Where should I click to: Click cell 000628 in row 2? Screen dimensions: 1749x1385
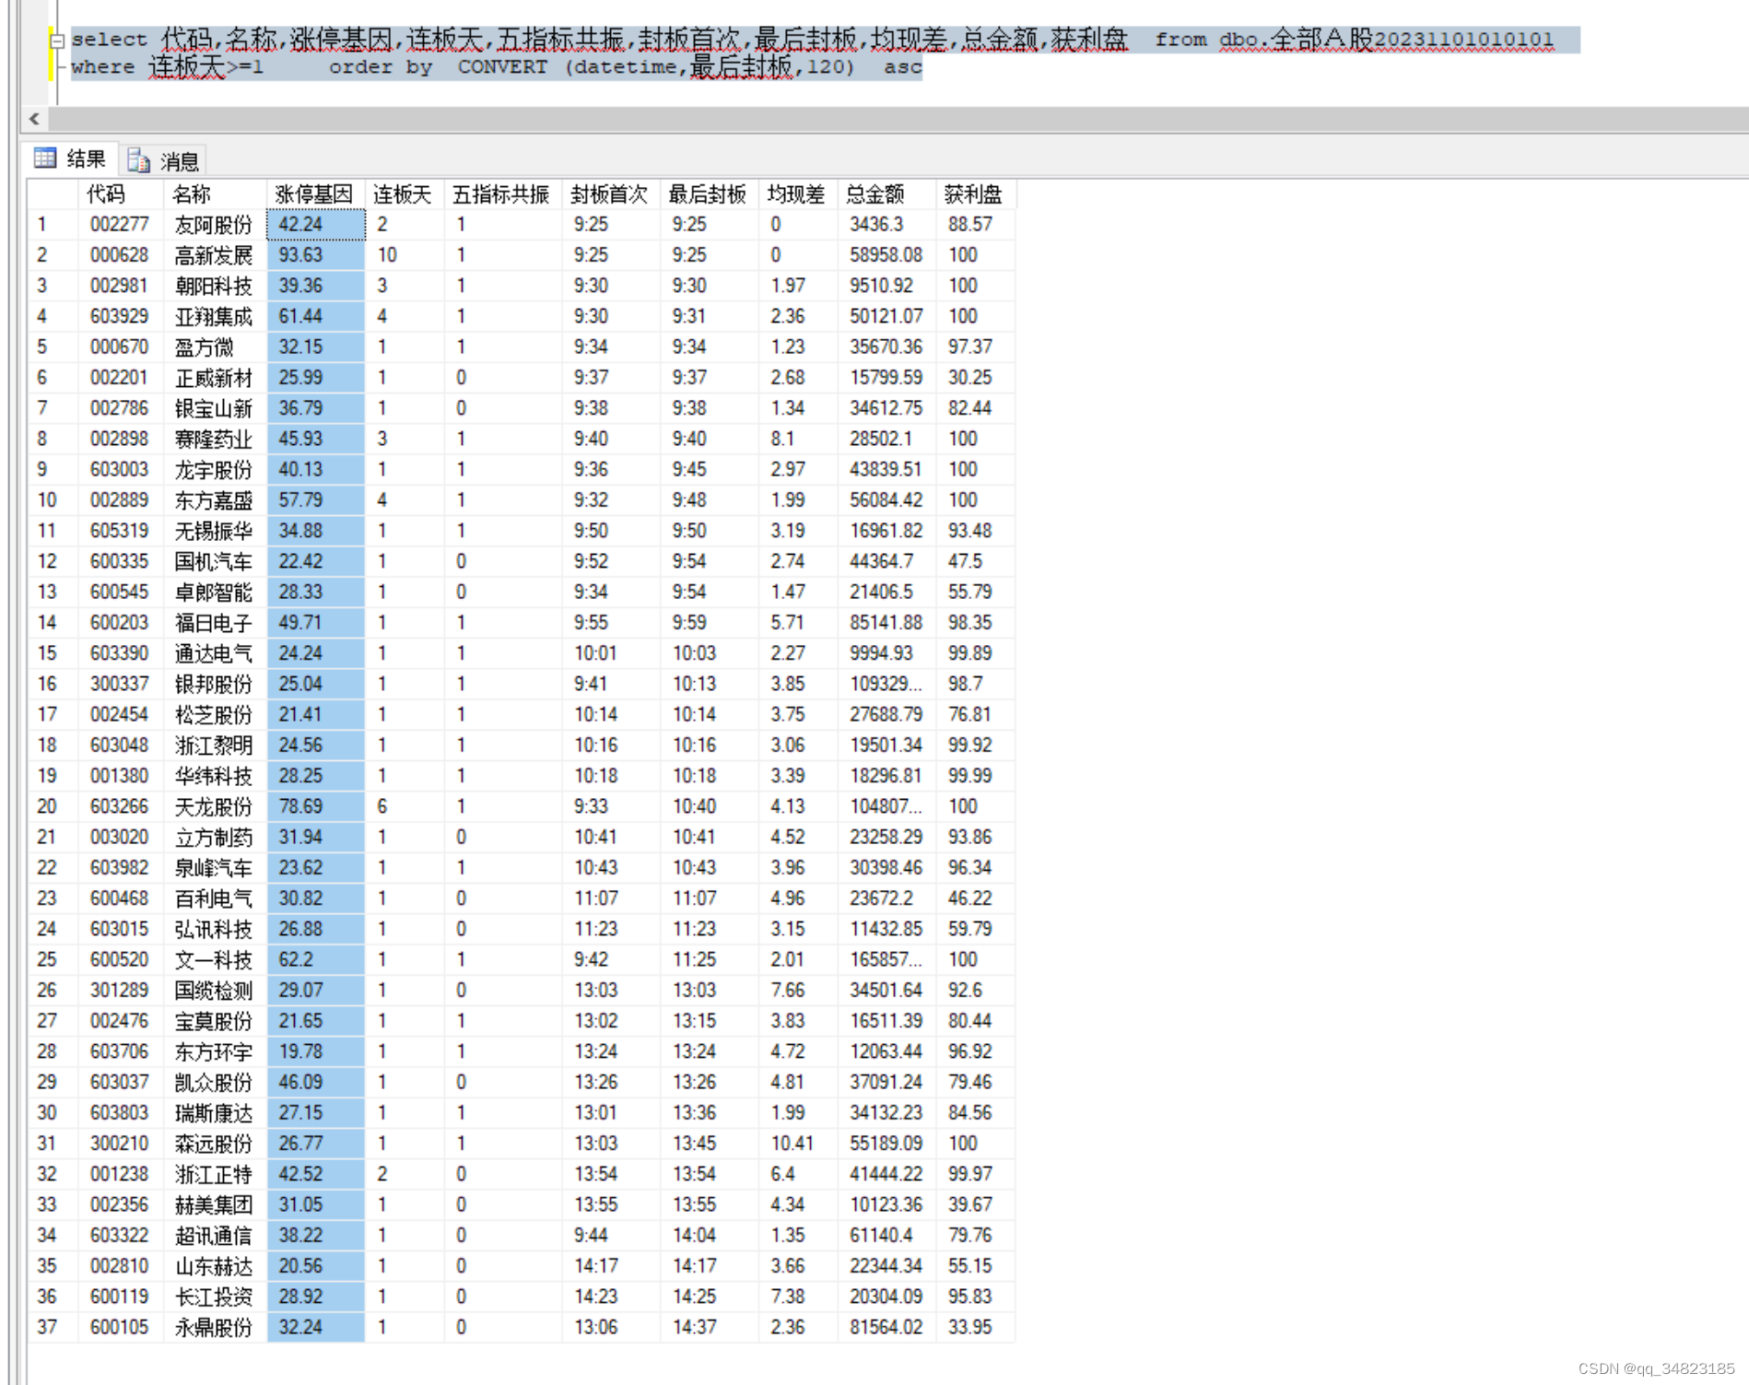[121, 255]
